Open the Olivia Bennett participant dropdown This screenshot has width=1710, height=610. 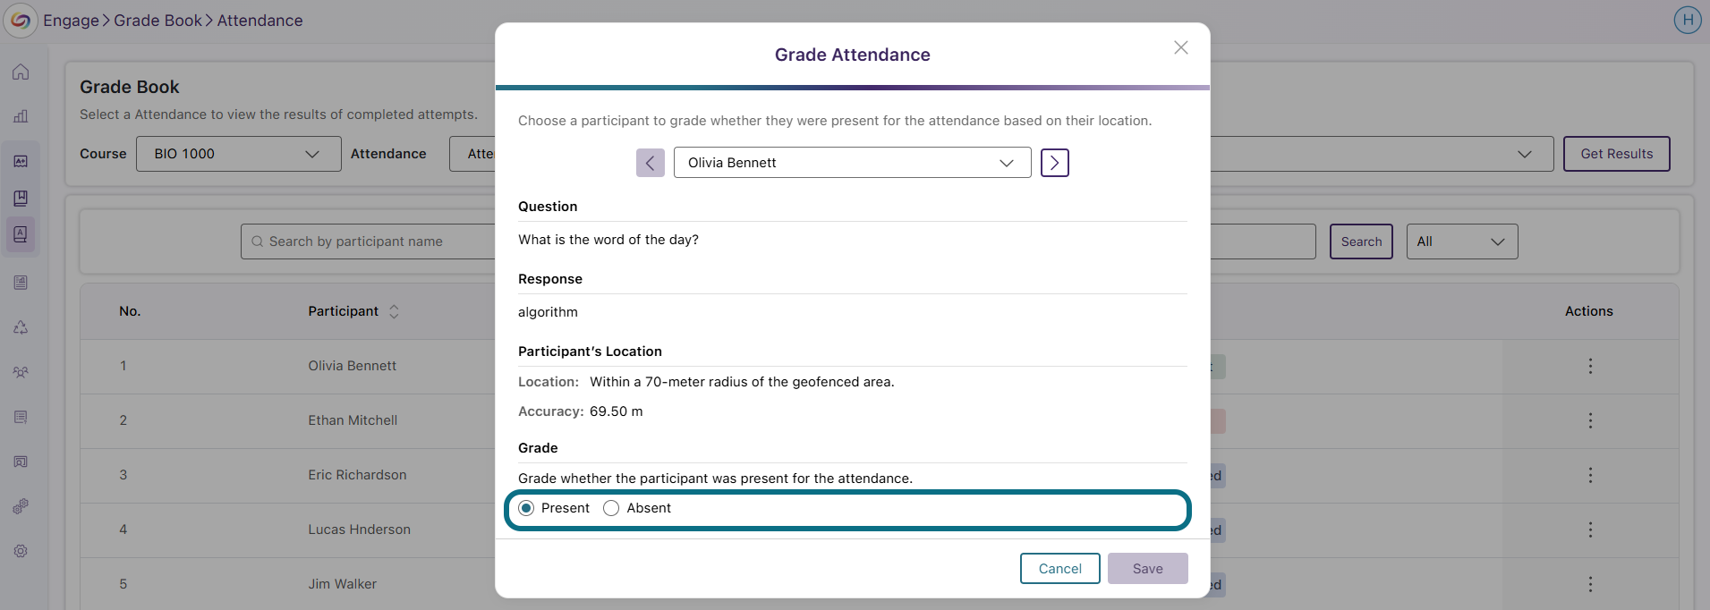pyautogui.click(x=853, y=163)
